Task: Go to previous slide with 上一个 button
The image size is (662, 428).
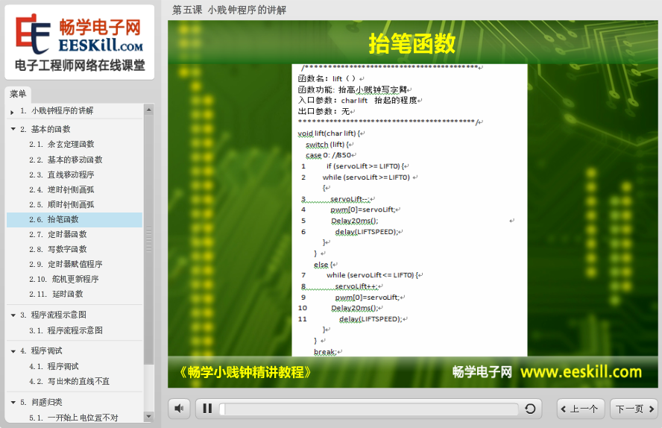Action: [x=581, y=409]
